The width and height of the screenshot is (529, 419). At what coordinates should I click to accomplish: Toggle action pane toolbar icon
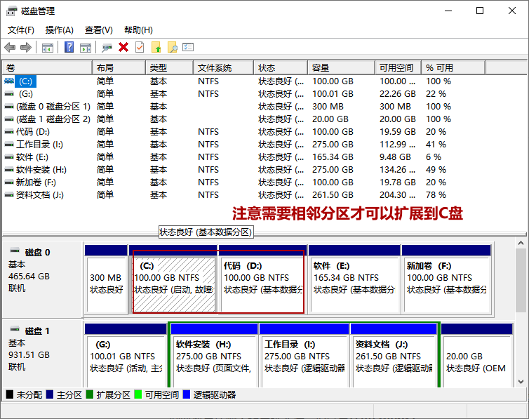[x=86, y=48]
